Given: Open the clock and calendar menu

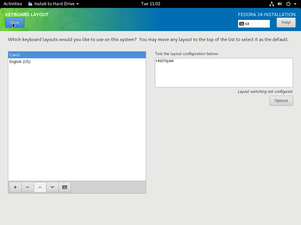Looking at the screenshot, I should [x=150, y=4].
